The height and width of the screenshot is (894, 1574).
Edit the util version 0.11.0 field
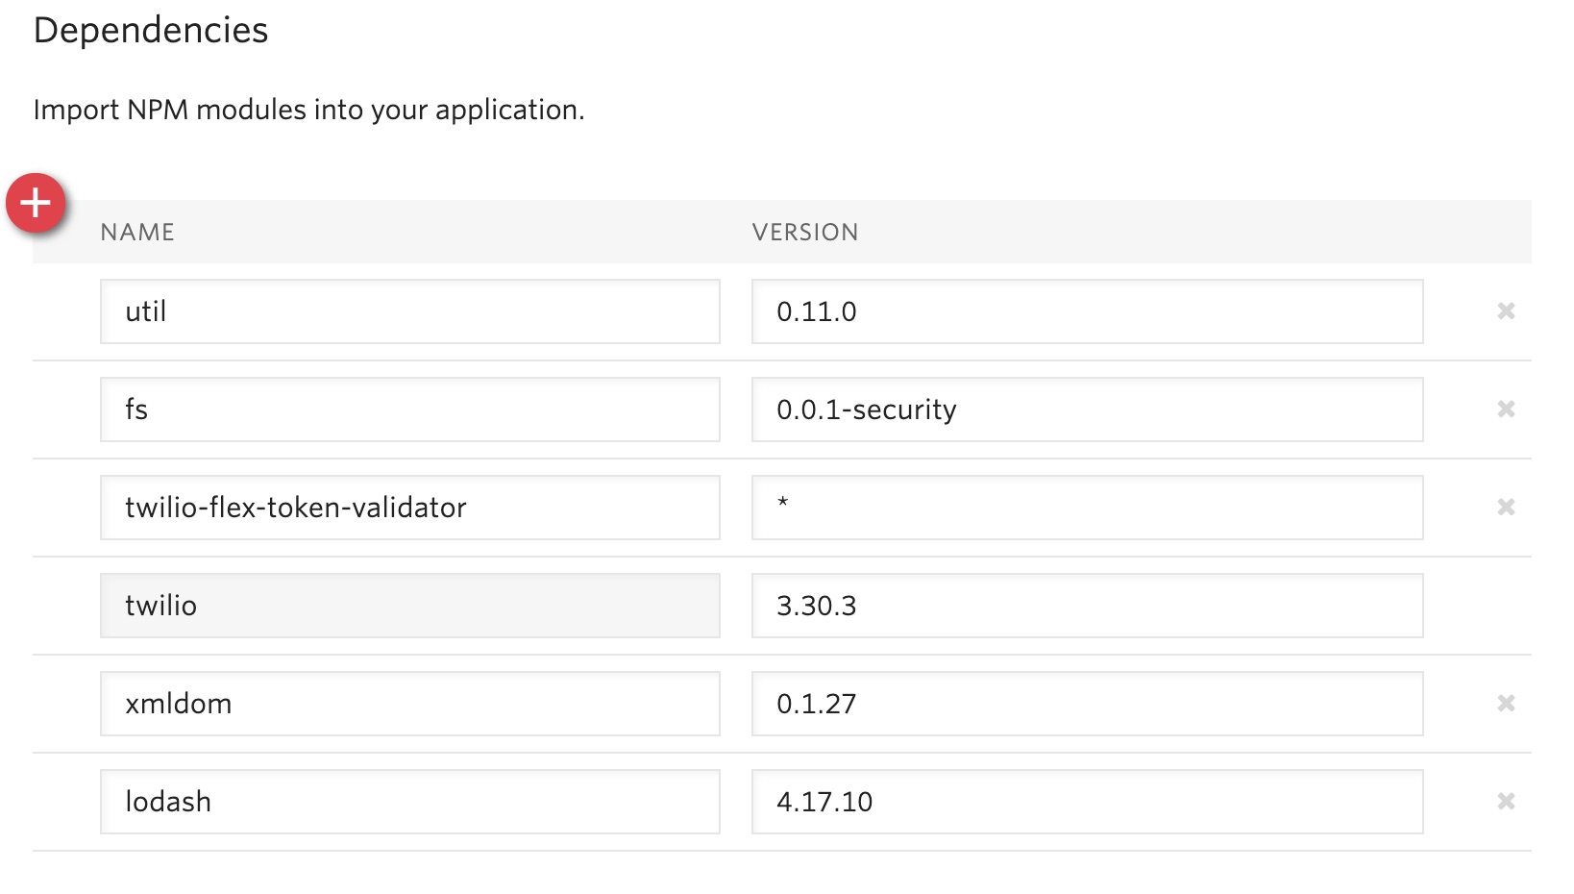(x=1088, y=311)
